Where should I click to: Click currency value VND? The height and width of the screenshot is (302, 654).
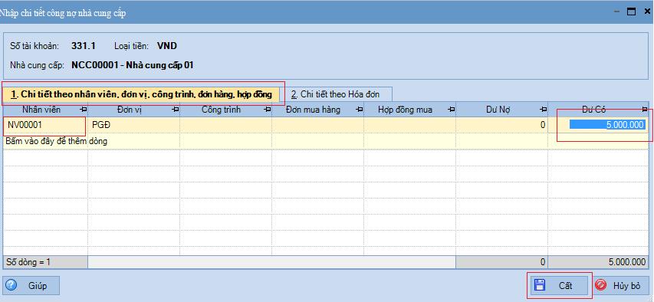click(167, 45)
